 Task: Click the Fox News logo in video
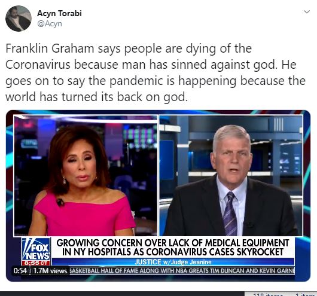click(36, 249)
